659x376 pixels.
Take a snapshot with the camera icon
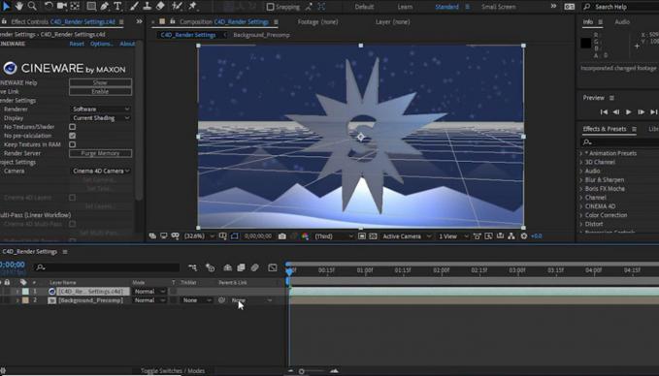pos(282,236)
